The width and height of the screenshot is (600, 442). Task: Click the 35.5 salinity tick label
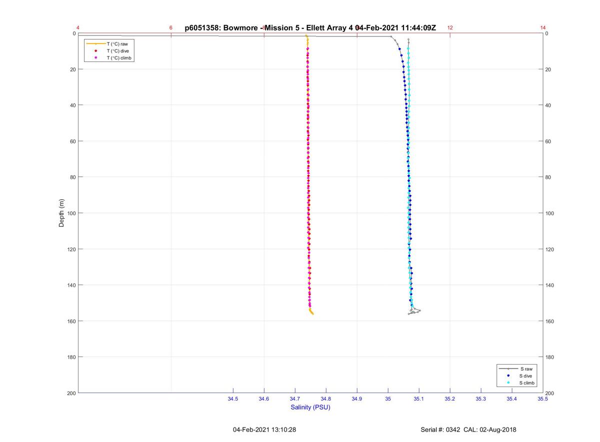tap(543, 399)
